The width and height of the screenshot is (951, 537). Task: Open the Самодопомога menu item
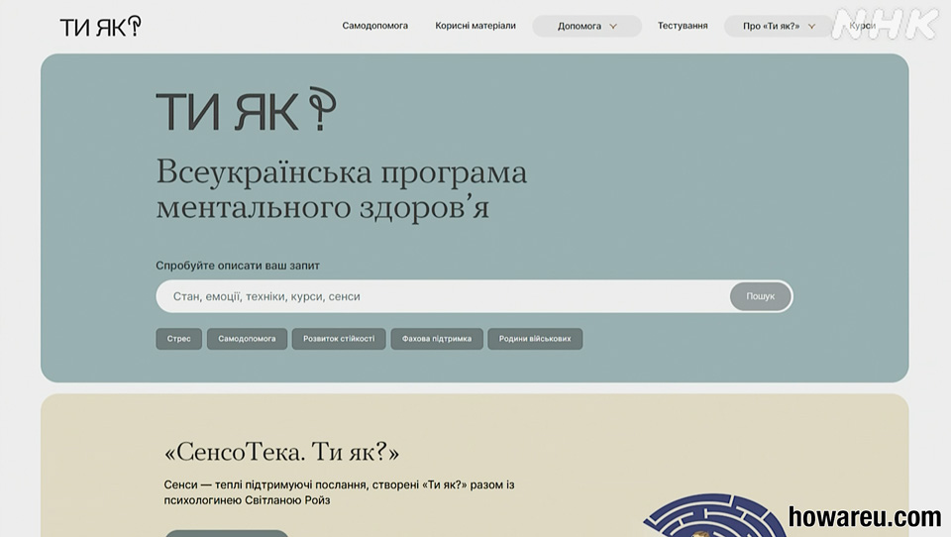pos(374,26)
